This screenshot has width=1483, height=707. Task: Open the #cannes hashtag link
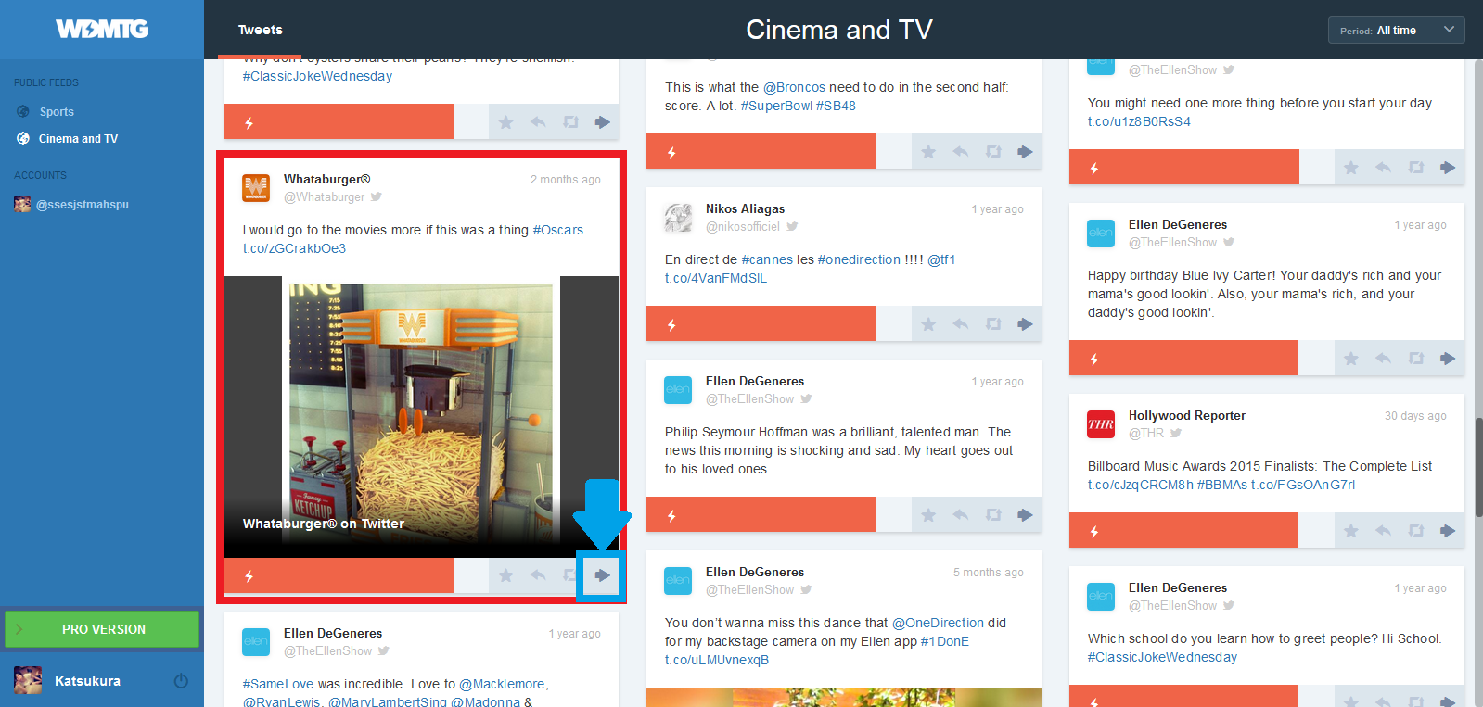(767, 259)
